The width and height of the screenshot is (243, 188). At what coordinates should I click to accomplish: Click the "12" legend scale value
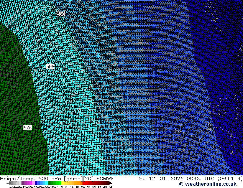coord(72,187)
